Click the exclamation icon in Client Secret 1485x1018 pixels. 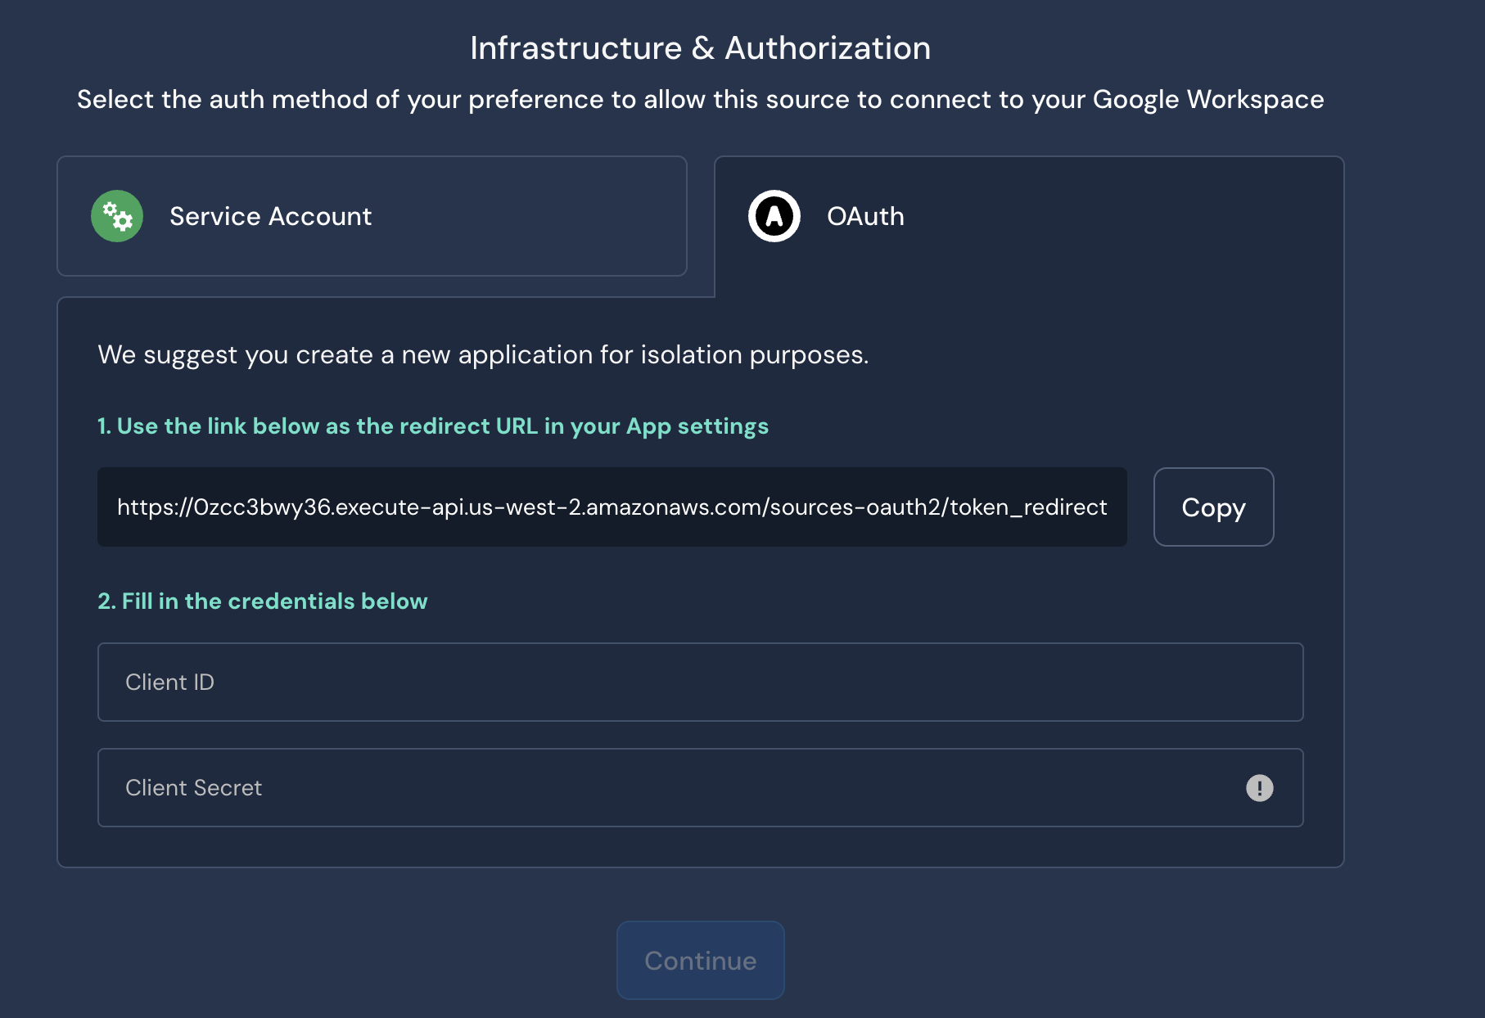tap(1259, 788)
